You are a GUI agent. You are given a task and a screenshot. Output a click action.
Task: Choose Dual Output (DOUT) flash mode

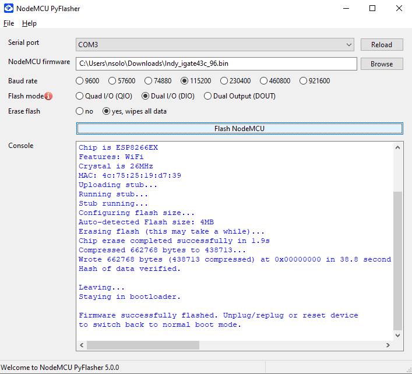[x=207, y=96]
